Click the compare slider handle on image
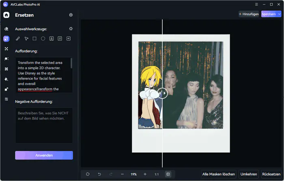Image resolution: width=284 pixels, height=181 pixels. coord(162,93)
